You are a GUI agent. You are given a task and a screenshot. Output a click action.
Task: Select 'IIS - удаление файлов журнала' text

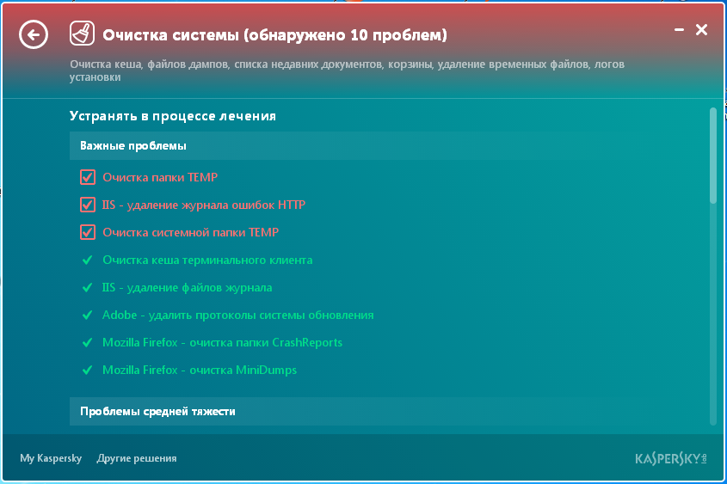[187, 288]
